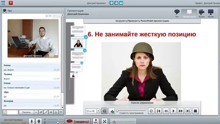The width and height of the screenshot is (220, 124).
Task: Click the save chat icon
Action: tap(61, 112)
